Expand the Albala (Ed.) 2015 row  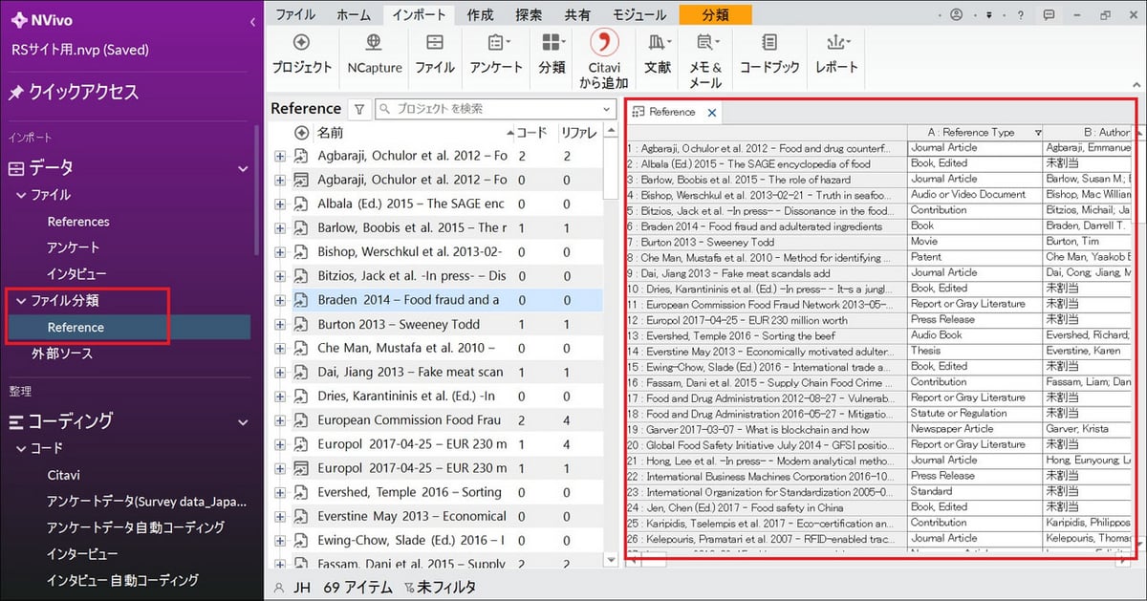pyautogui.click(x=280, y=204)
